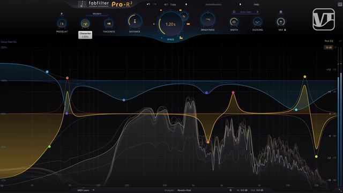Toggle the Mix lock icon

[x=285, y=30]
